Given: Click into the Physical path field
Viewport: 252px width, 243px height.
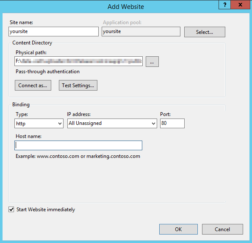Looking at the screenshot, I should pos(78,61).
